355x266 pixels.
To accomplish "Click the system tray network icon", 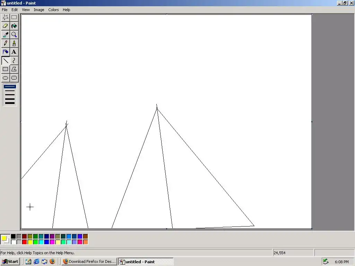I will tap(326, 261).
